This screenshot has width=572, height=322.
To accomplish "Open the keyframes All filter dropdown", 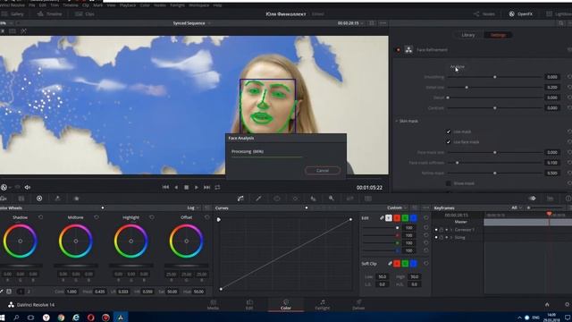I will click(x=517, y=208).
